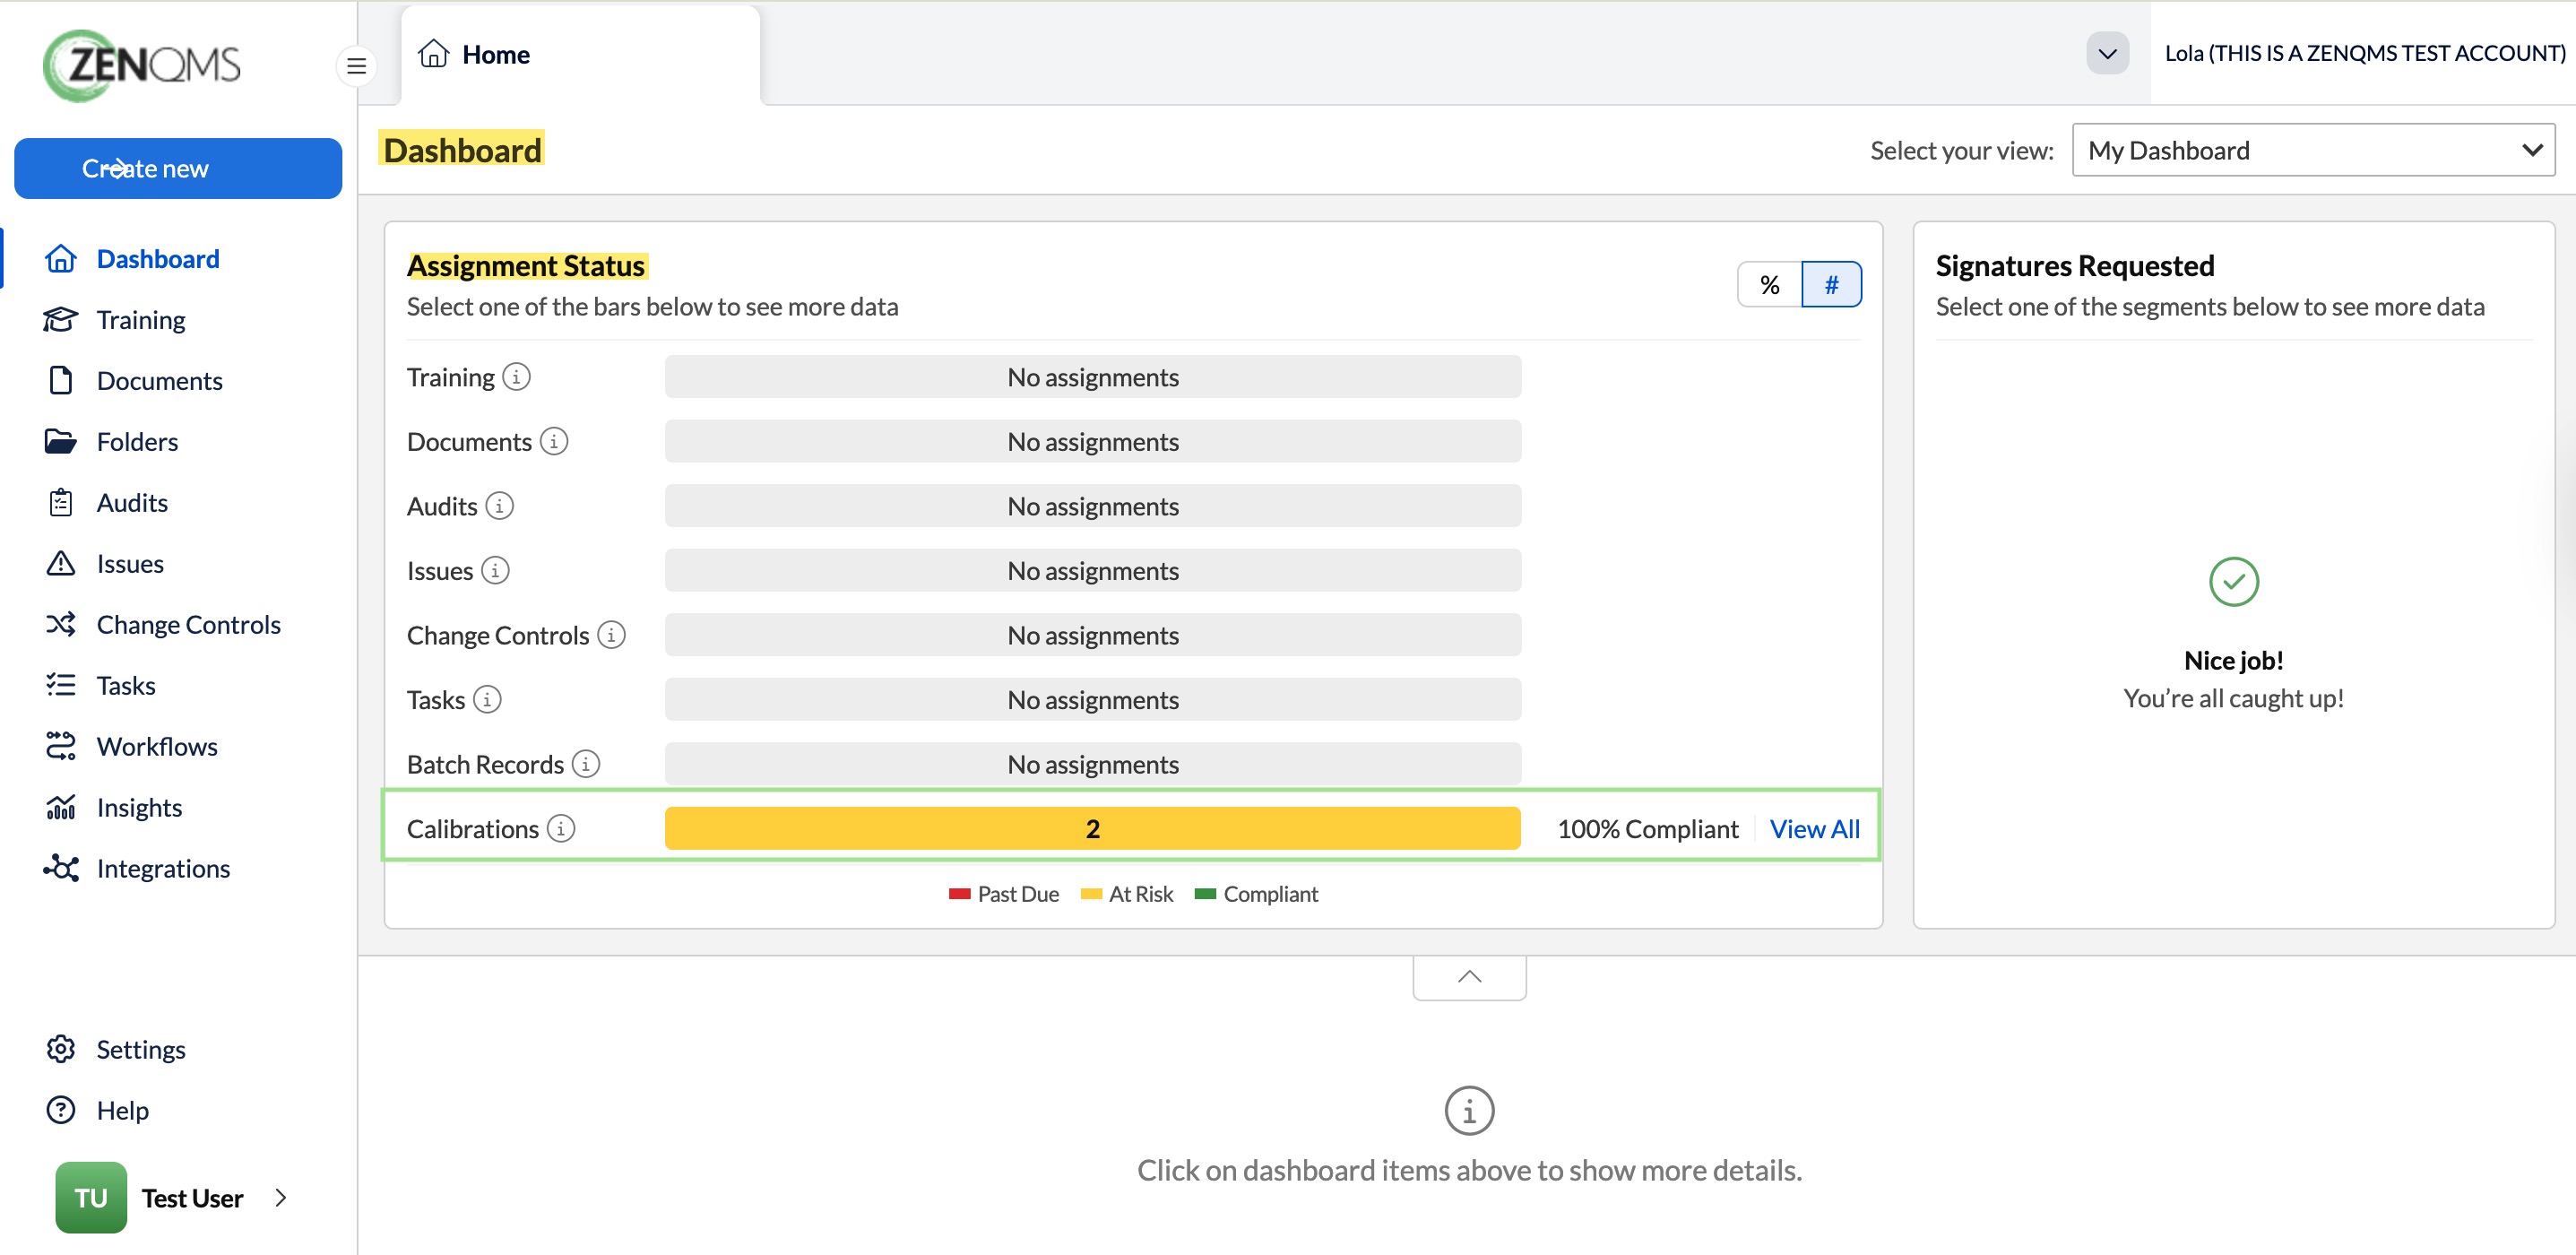Viewport: 2576px width, 1255px height.
Task: Click info icon next to Documents row
Action: (554, 441)
